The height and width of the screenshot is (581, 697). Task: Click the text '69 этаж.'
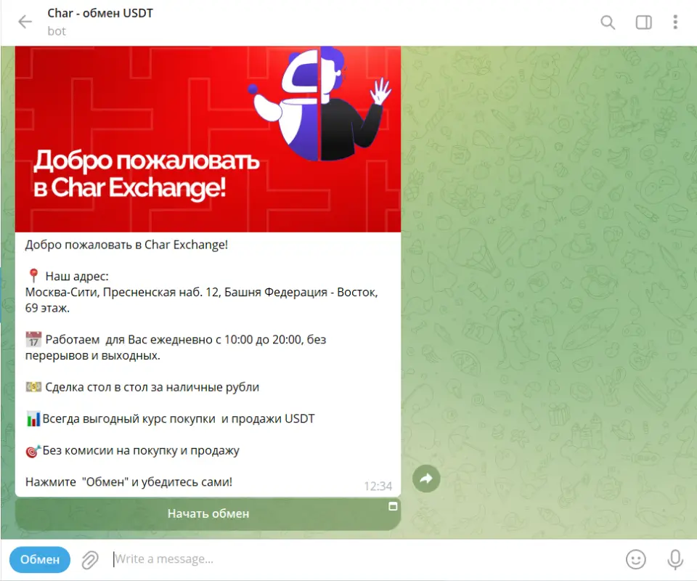[48, 308]
